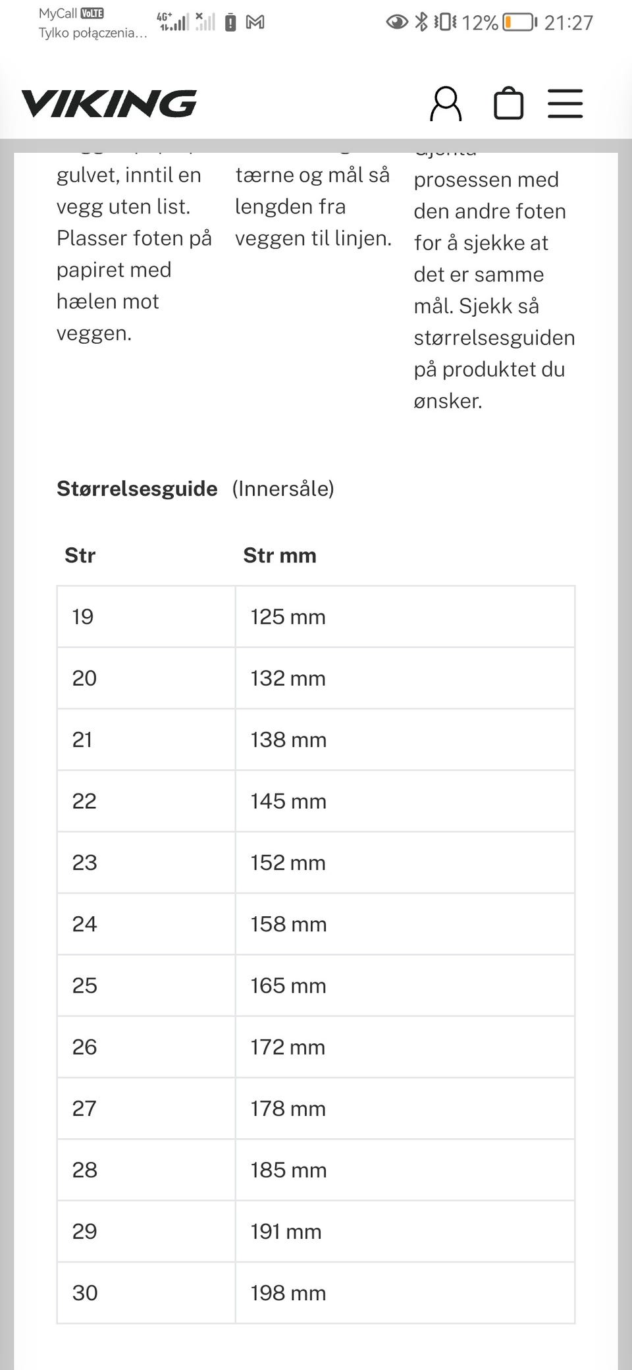
Task: Select the size 19 row
Action: pyautogui.click(x=316, y=616)
